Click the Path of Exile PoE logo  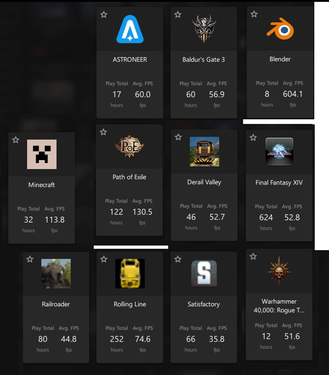coord(130,146)
